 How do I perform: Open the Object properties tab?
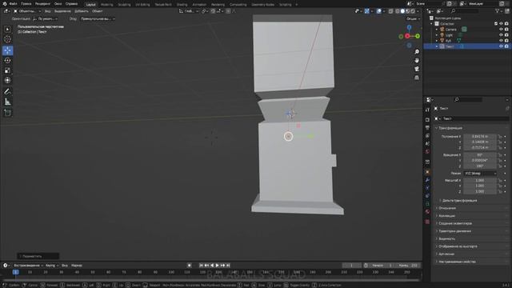(427, 172)
